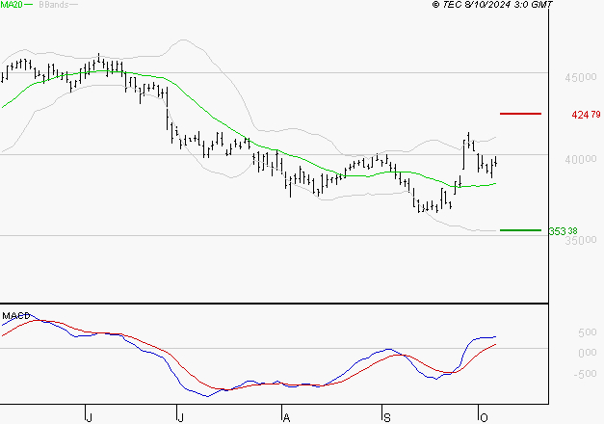
Task: Click the red 424.79 resistance value
Action: (586, 115)
